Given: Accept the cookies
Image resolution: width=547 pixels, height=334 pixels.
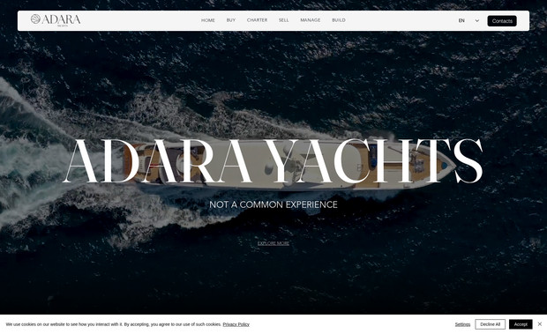Looking at the screenshot, I should 521,324.
